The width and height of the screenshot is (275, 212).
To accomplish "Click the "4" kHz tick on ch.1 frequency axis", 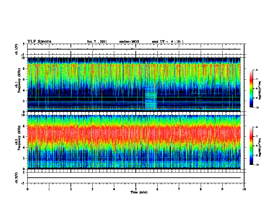I will [x=24, y=90].
